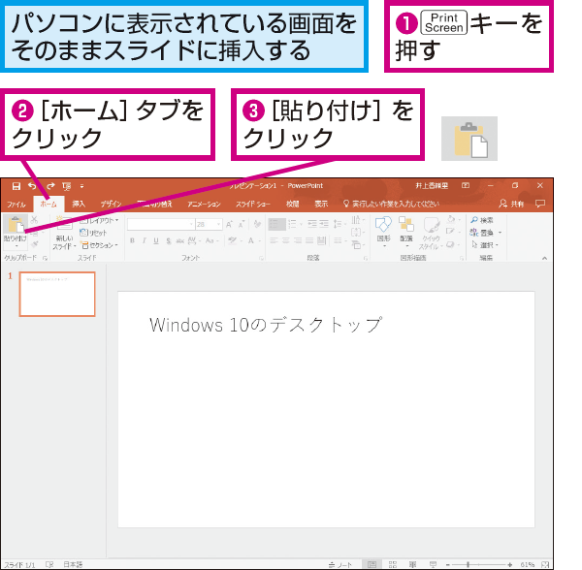Switch to Reading view in status bar

point(413,564)
